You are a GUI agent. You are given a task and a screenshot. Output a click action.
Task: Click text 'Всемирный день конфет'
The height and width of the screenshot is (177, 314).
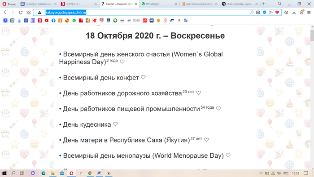point(101,78)
